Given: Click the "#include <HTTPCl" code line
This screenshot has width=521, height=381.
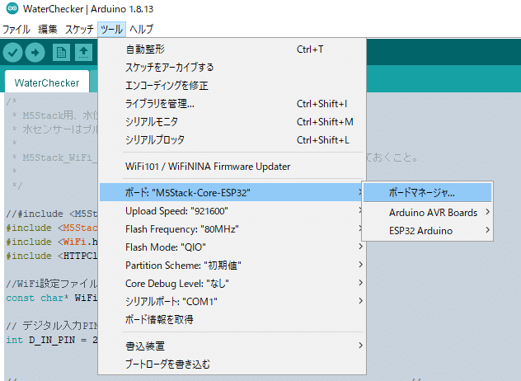Looking at the screenshot, I should coord(52,256).
